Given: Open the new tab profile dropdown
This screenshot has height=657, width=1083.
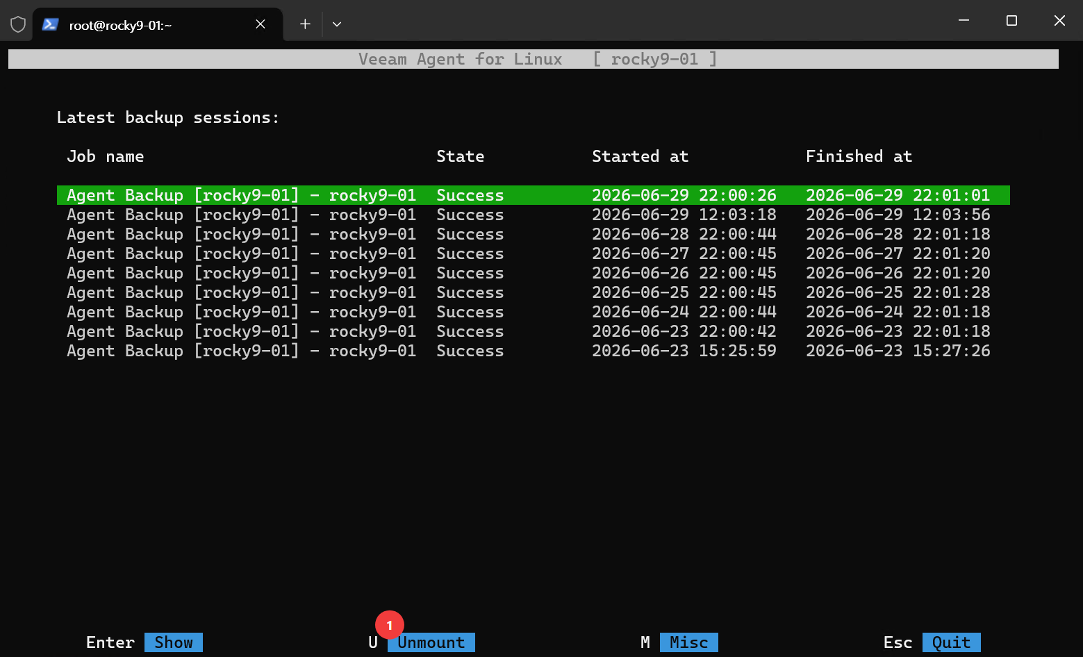Looking at the screenshot, I should pos(337,24).
